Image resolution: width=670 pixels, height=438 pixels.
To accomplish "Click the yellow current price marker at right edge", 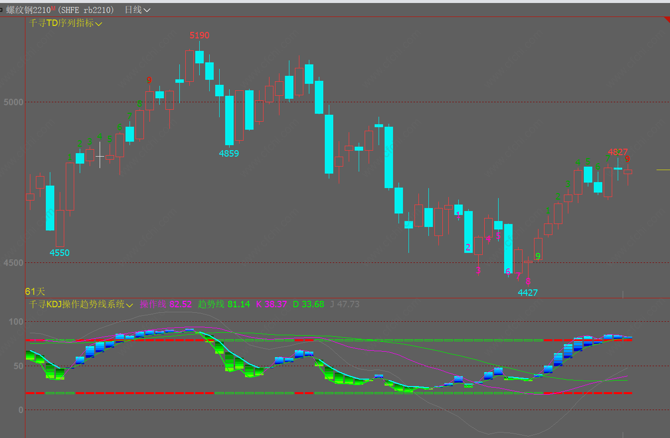I will [663, 170].
